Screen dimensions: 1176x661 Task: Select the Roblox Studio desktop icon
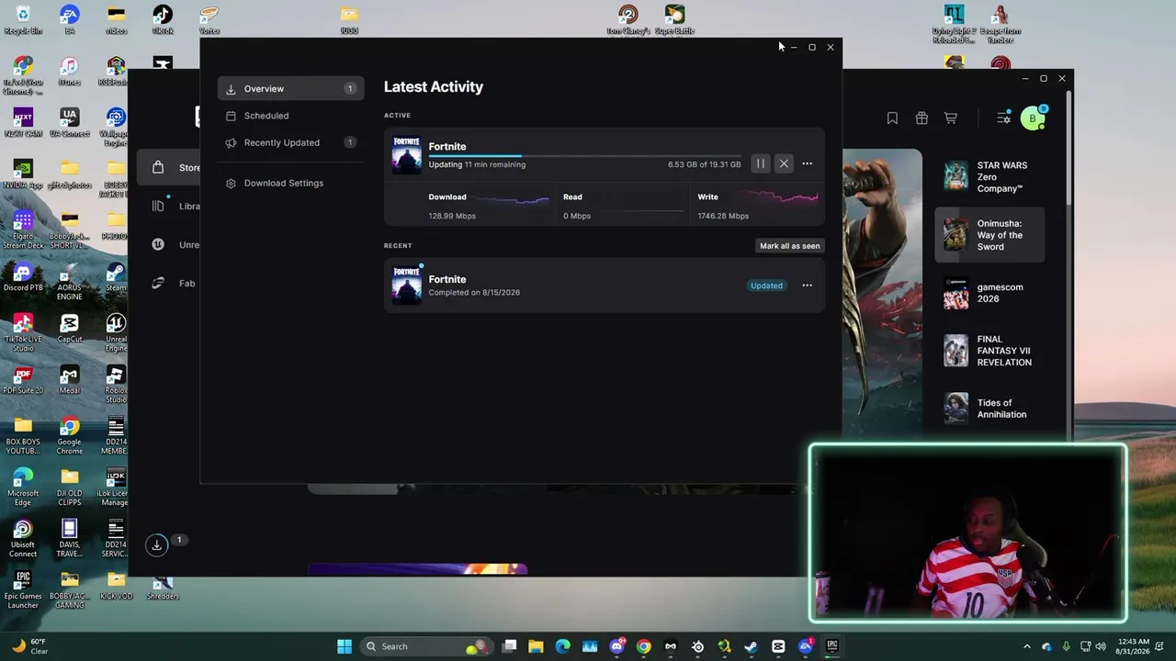tap(116, 385)
